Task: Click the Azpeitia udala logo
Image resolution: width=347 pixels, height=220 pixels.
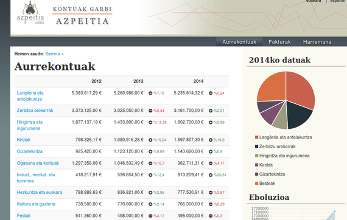Action: click(30, 12)
